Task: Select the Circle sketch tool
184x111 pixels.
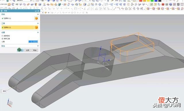Action: (14, 9)
